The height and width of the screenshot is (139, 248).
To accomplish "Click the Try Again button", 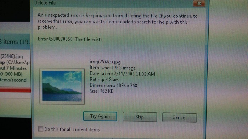I will coord(100,116).
